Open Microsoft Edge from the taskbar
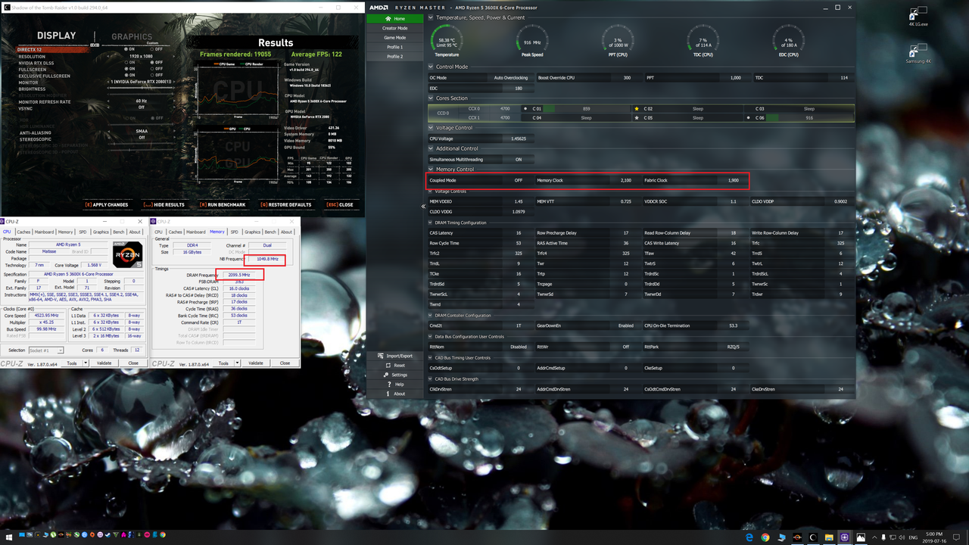The image size is (969, 545). pos(749,537)
